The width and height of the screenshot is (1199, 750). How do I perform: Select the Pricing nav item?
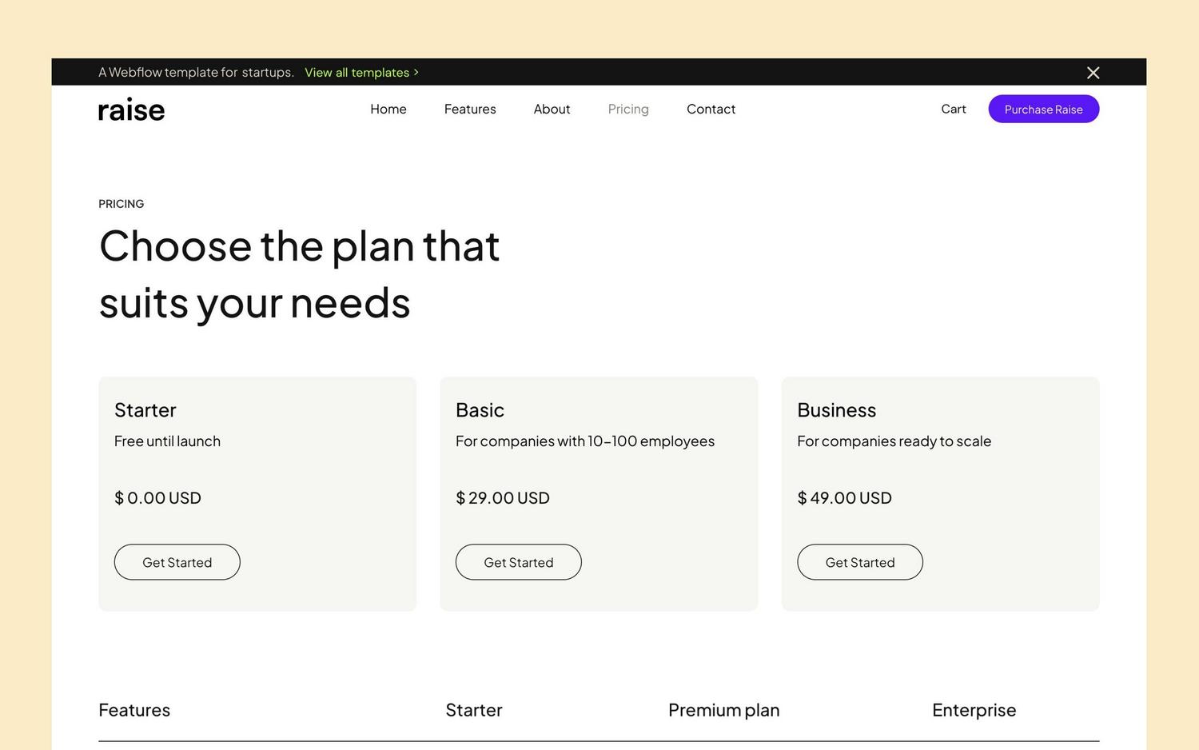click(627, 109)
